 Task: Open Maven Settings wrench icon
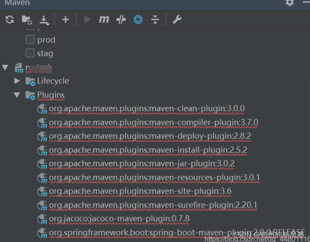[x=177, y=20]
